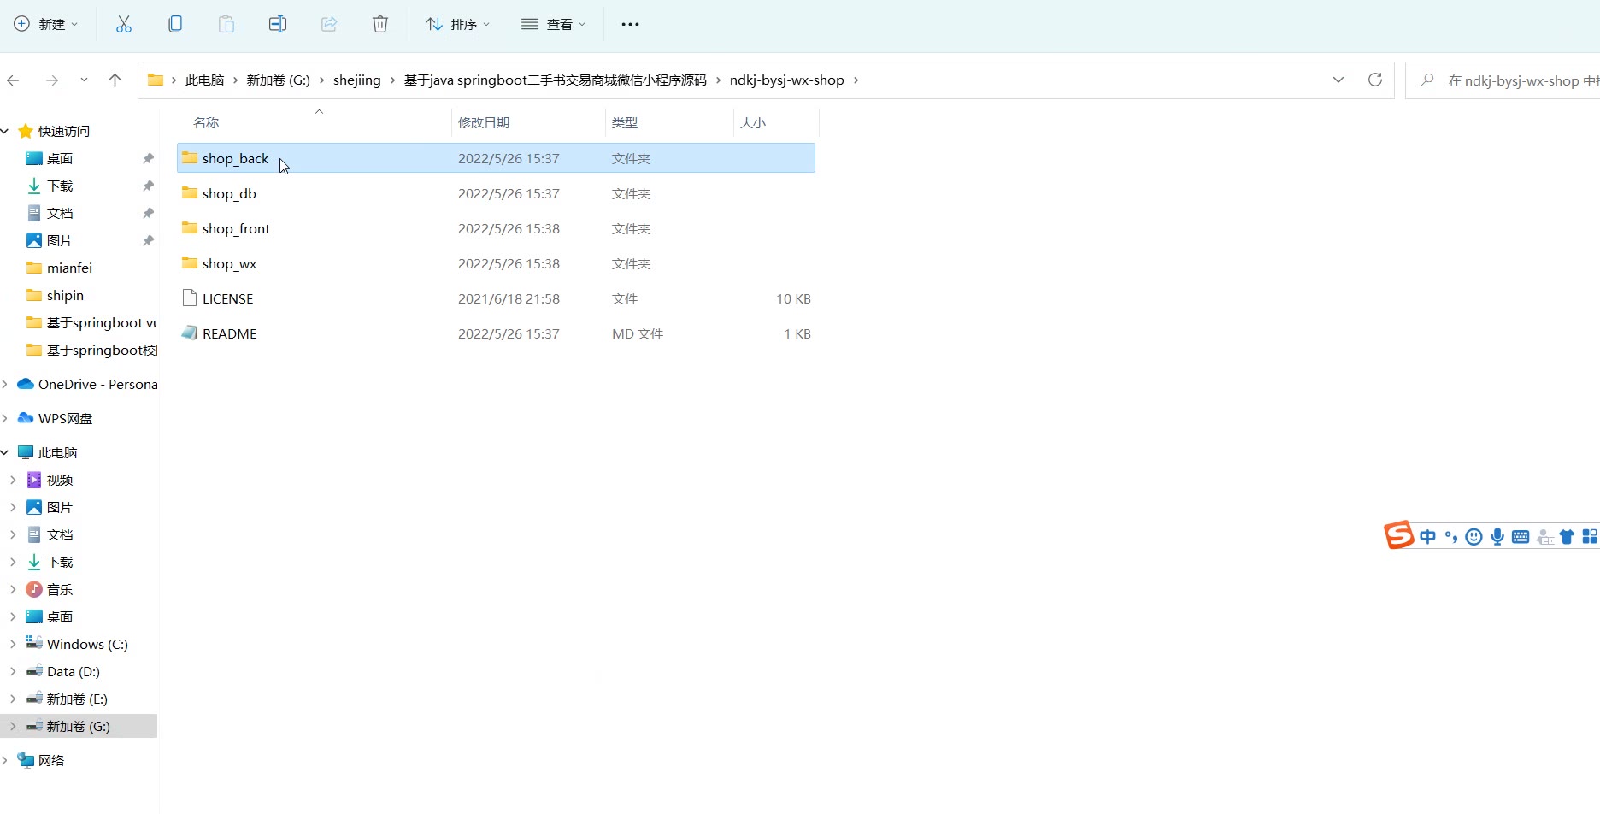
Task: Click the Refresh button beside address bar
Action: pyautogui.click(x=1374, y=80)
